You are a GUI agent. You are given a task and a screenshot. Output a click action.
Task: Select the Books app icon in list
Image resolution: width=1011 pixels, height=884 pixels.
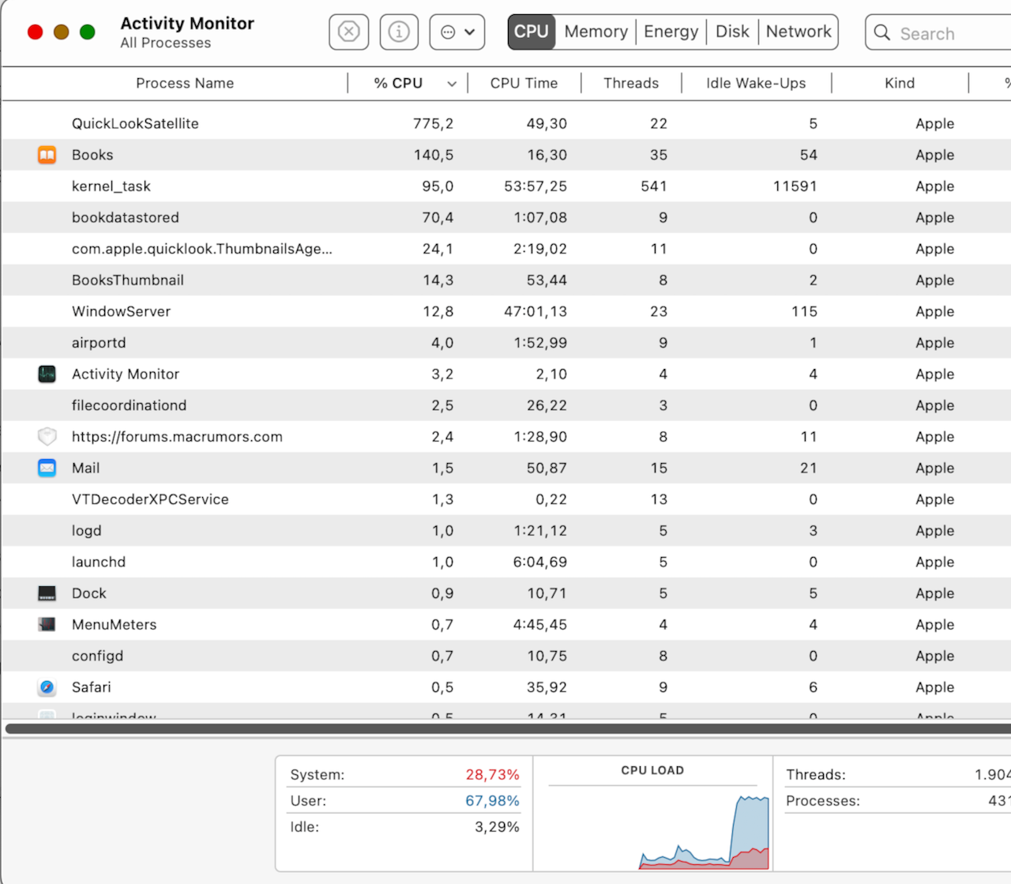coord(47,155)
